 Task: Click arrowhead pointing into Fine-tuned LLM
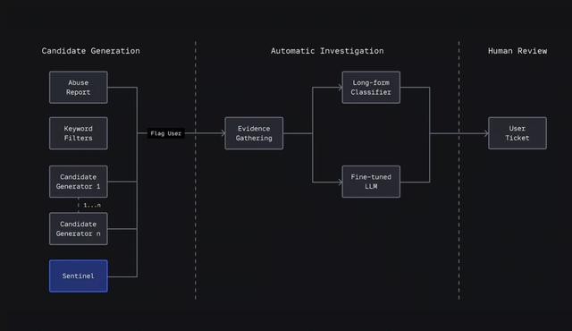point(340,182)
